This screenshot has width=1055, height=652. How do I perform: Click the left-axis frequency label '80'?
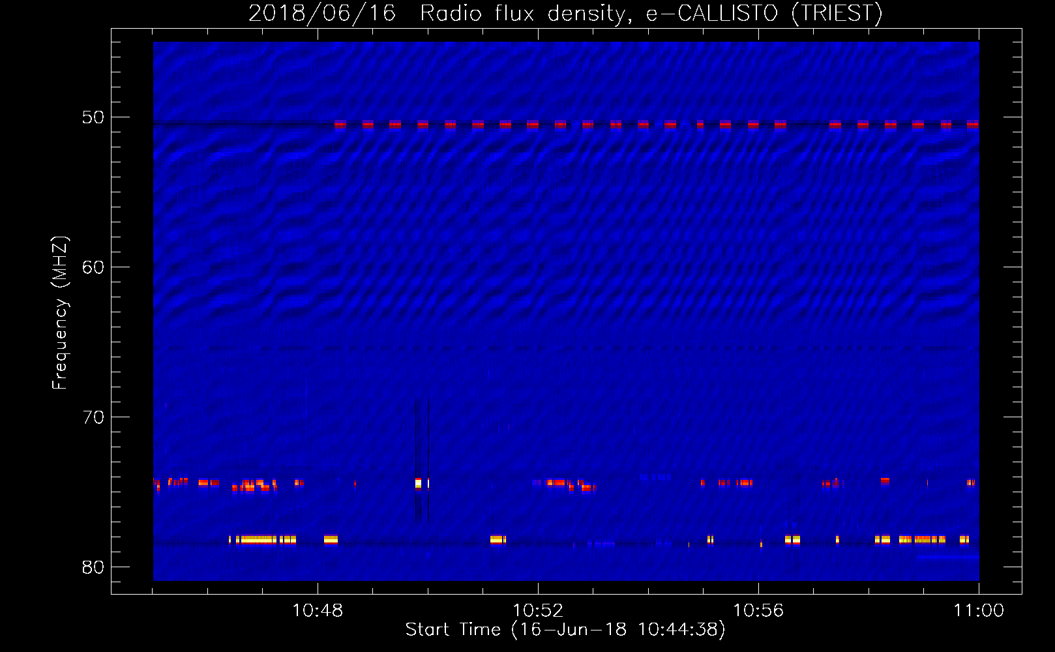click(x=93, y=567)
